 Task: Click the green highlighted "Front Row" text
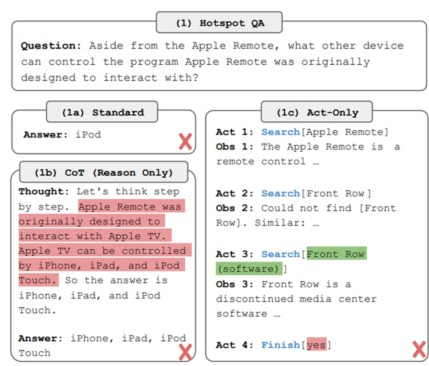(x=336, y=254)
